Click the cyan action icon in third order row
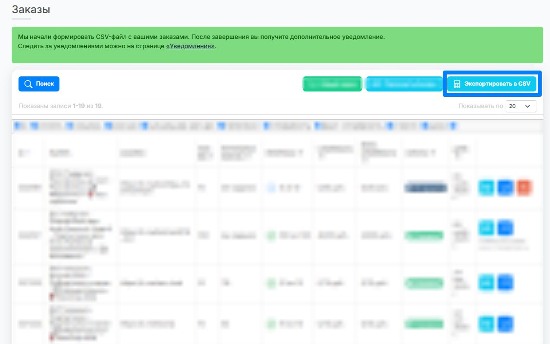Viewport: 550px width, 344px height. 487,283
